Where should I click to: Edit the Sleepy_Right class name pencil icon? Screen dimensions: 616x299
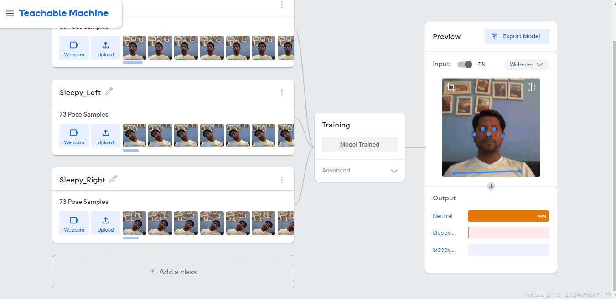point(113,179)
